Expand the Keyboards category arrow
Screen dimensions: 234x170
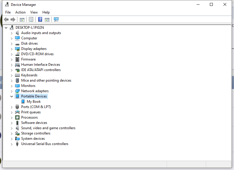tap(12, 75)
